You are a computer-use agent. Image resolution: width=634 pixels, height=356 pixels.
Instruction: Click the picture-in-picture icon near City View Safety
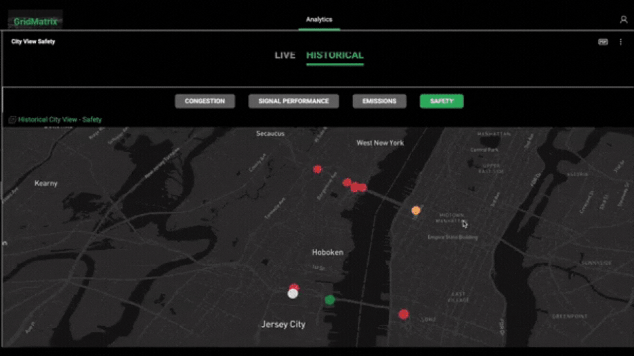coord(603,42)
